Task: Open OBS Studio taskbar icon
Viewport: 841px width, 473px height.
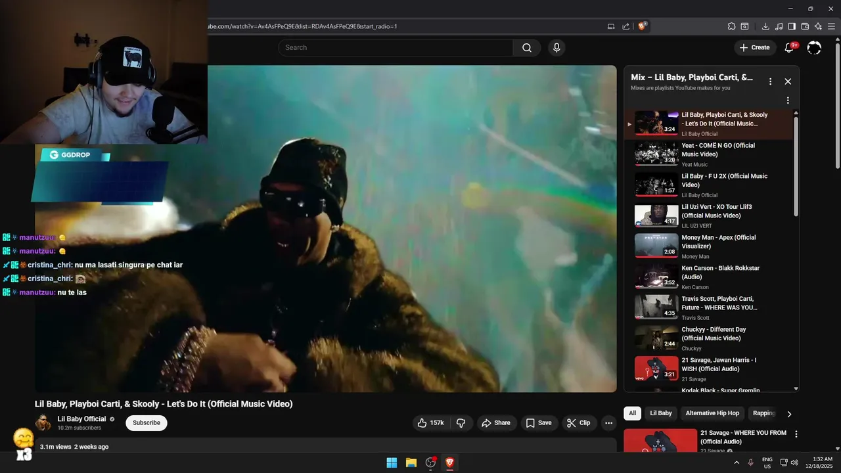Action: [431, 462]
